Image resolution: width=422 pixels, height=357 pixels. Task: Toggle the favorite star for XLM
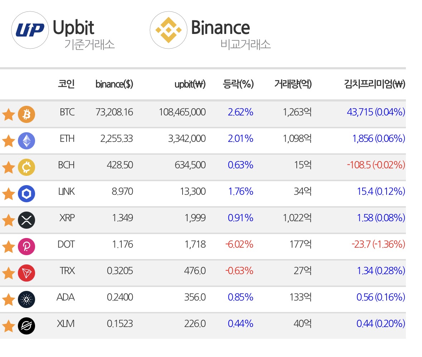[x=9, y=326]
